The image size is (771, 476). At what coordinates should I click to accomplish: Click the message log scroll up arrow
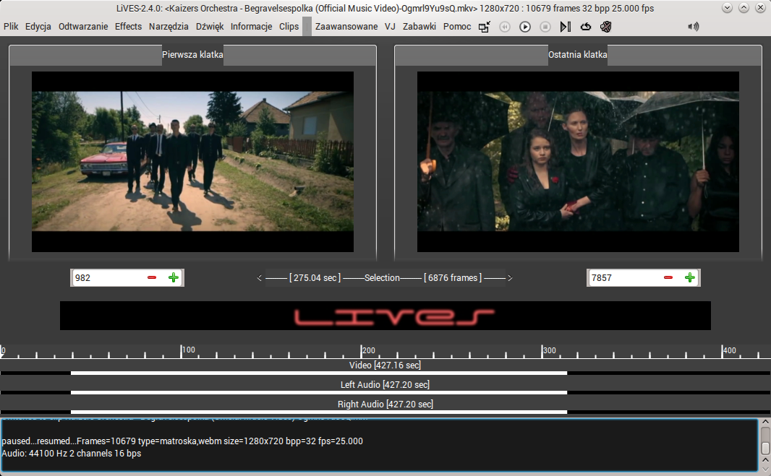[765, 422]
